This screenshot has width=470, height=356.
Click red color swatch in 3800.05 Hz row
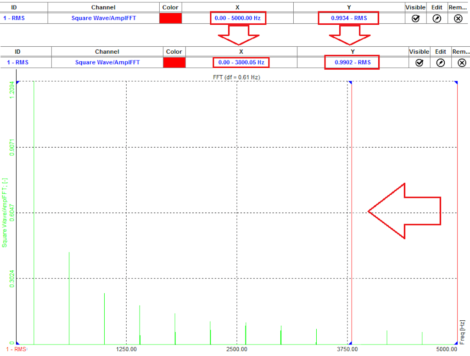point(174,62)
